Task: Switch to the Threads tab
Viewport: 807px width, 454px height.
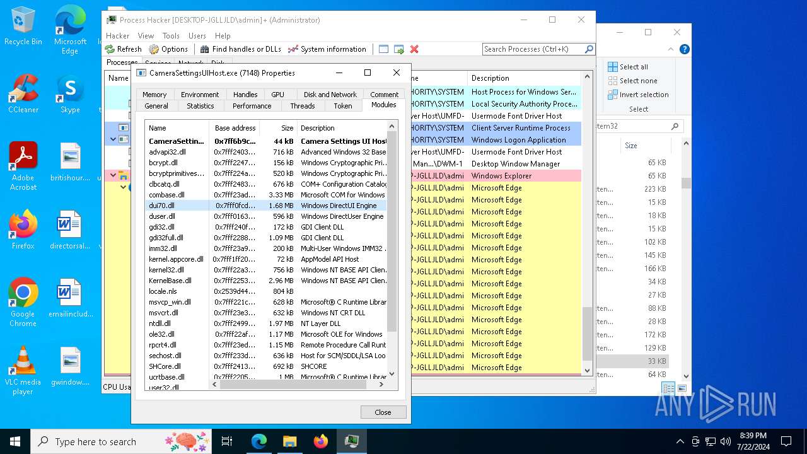Action: pyautogui.click(x=303, y=106)
